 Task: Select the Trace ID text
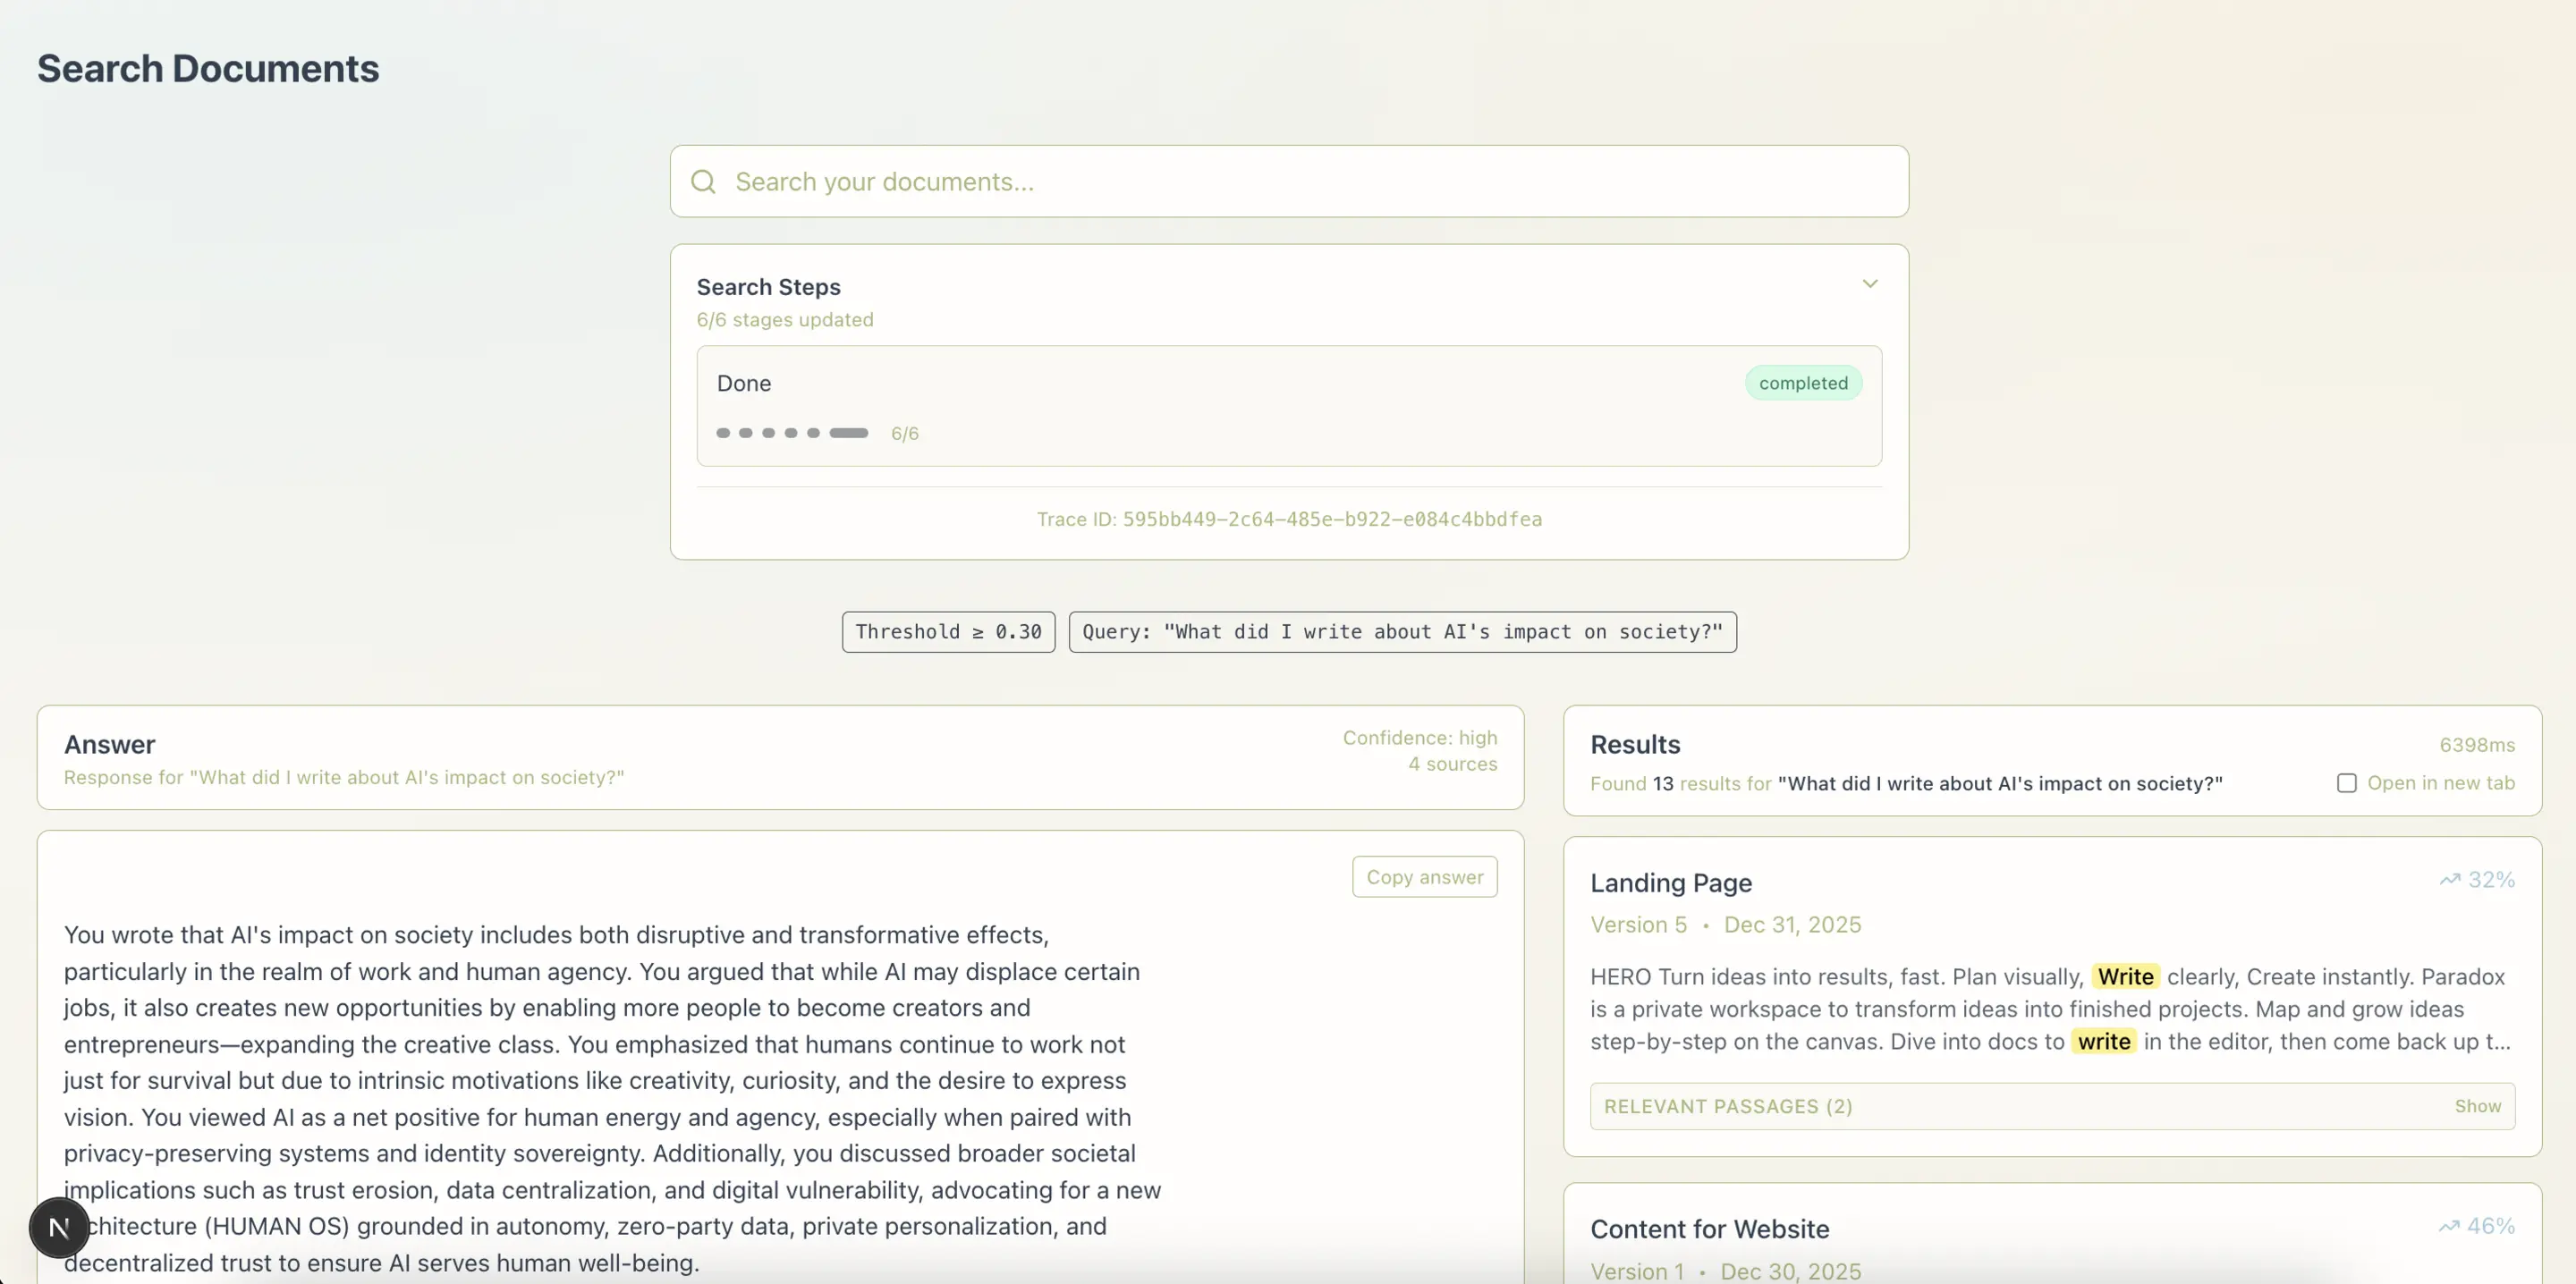pos(1288,519)
